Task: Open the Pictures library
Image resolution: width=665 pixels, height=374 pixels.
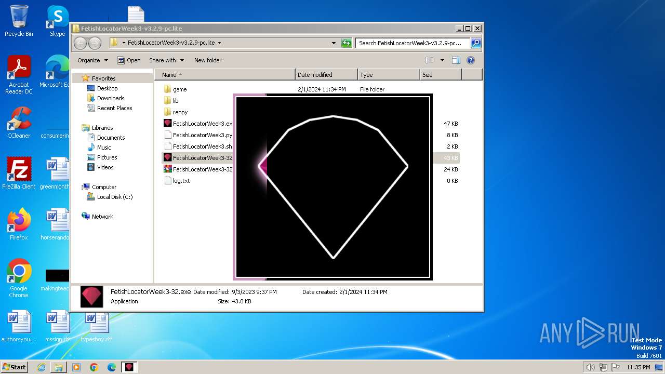Action: tap(107, 157)
